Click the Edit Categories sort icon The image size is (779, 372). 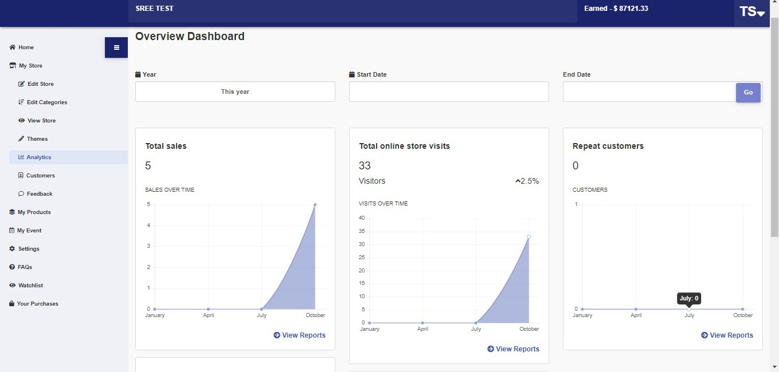click(21, 102)
